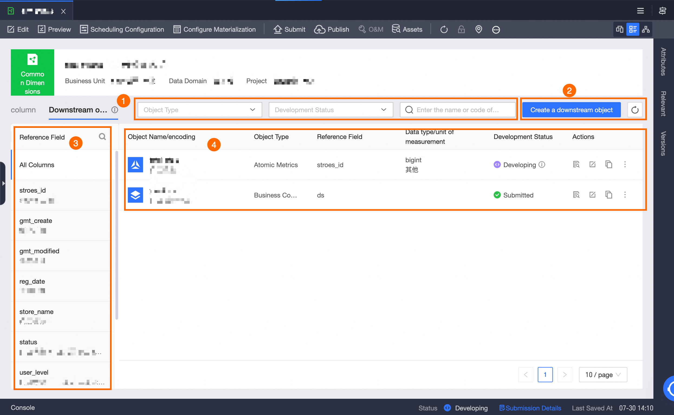Viewport: 674px width, 415px height.
Task: Expand the collapsed left side panel arrow
Action: 3,183
